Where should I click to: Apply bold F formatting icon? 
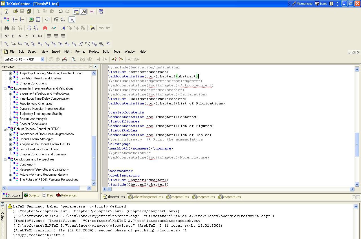13,36
